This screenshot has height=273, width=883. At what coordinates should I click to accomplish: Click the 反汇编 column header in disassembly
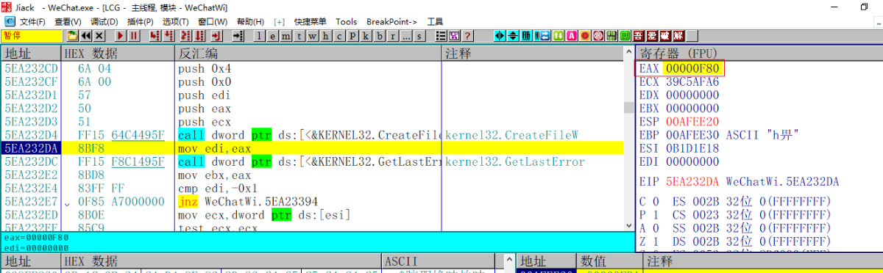coord(308,54)
